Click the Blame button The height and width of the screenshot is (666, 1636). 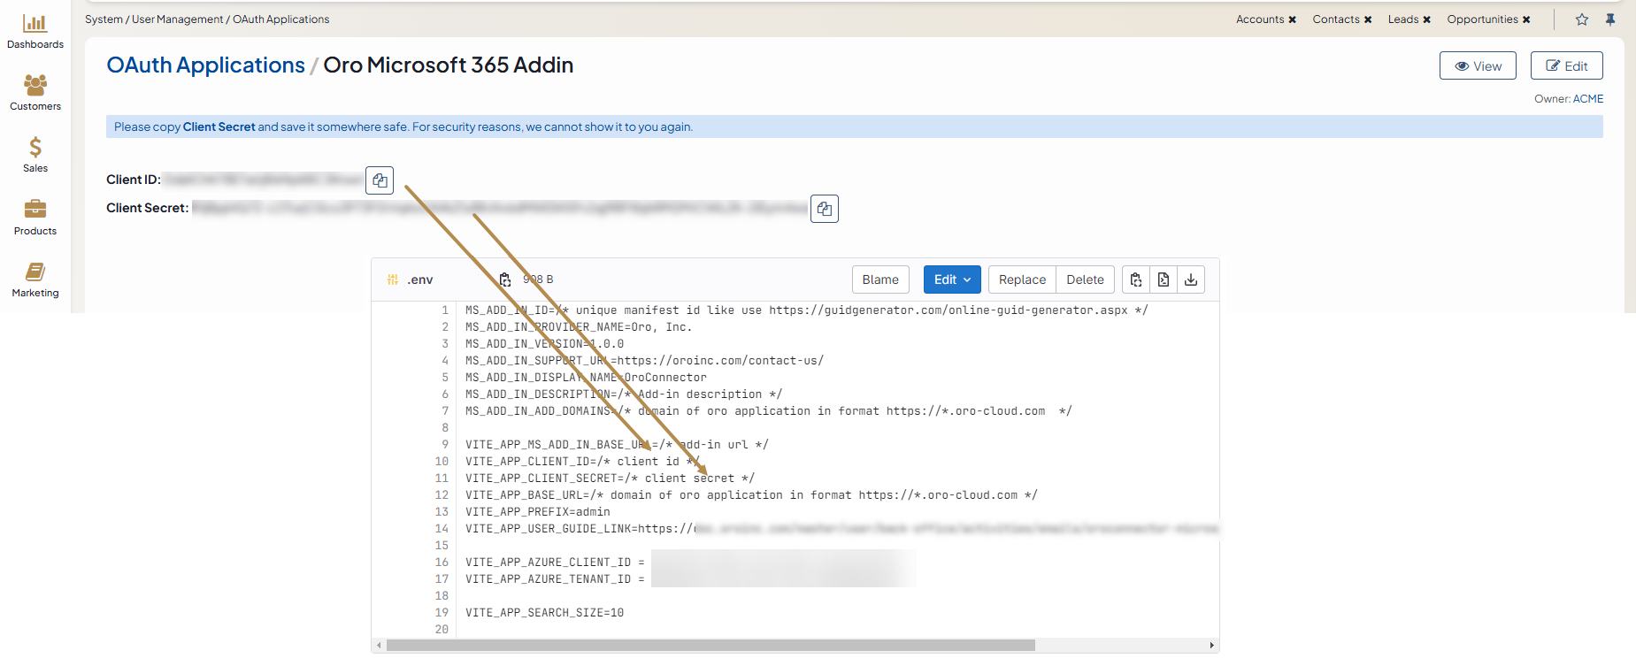tap(880, 279)
